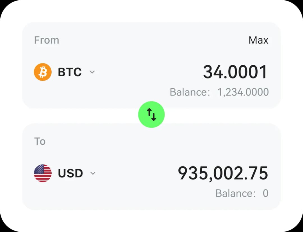The height and width of the screenshot is (232, 303).
Task: Expand the BTC currency dropdown chevron
Action: (92, 72)
